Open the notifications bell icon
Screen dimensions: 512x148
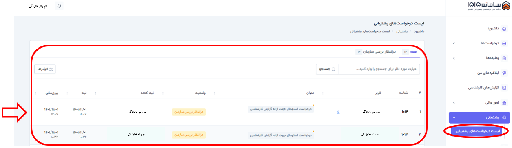(59, 6)
